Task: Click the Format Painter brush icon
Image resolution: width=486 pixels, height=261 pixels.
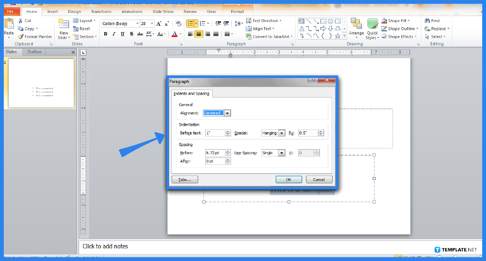Action: click(21, 36)
